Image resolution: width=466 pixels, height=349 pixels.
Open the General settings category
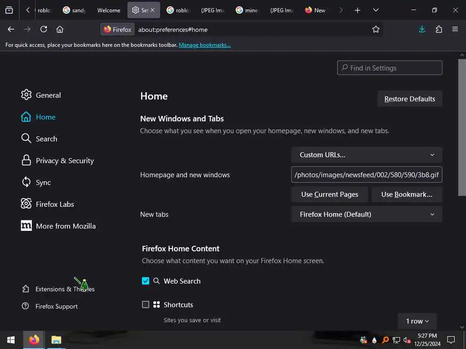41,95
